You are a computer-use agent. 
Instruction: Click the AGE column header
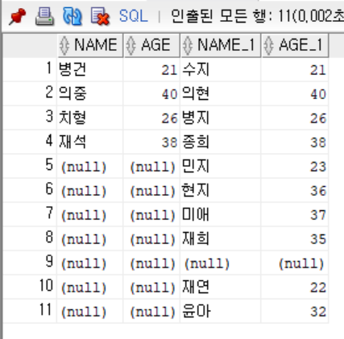152,45
